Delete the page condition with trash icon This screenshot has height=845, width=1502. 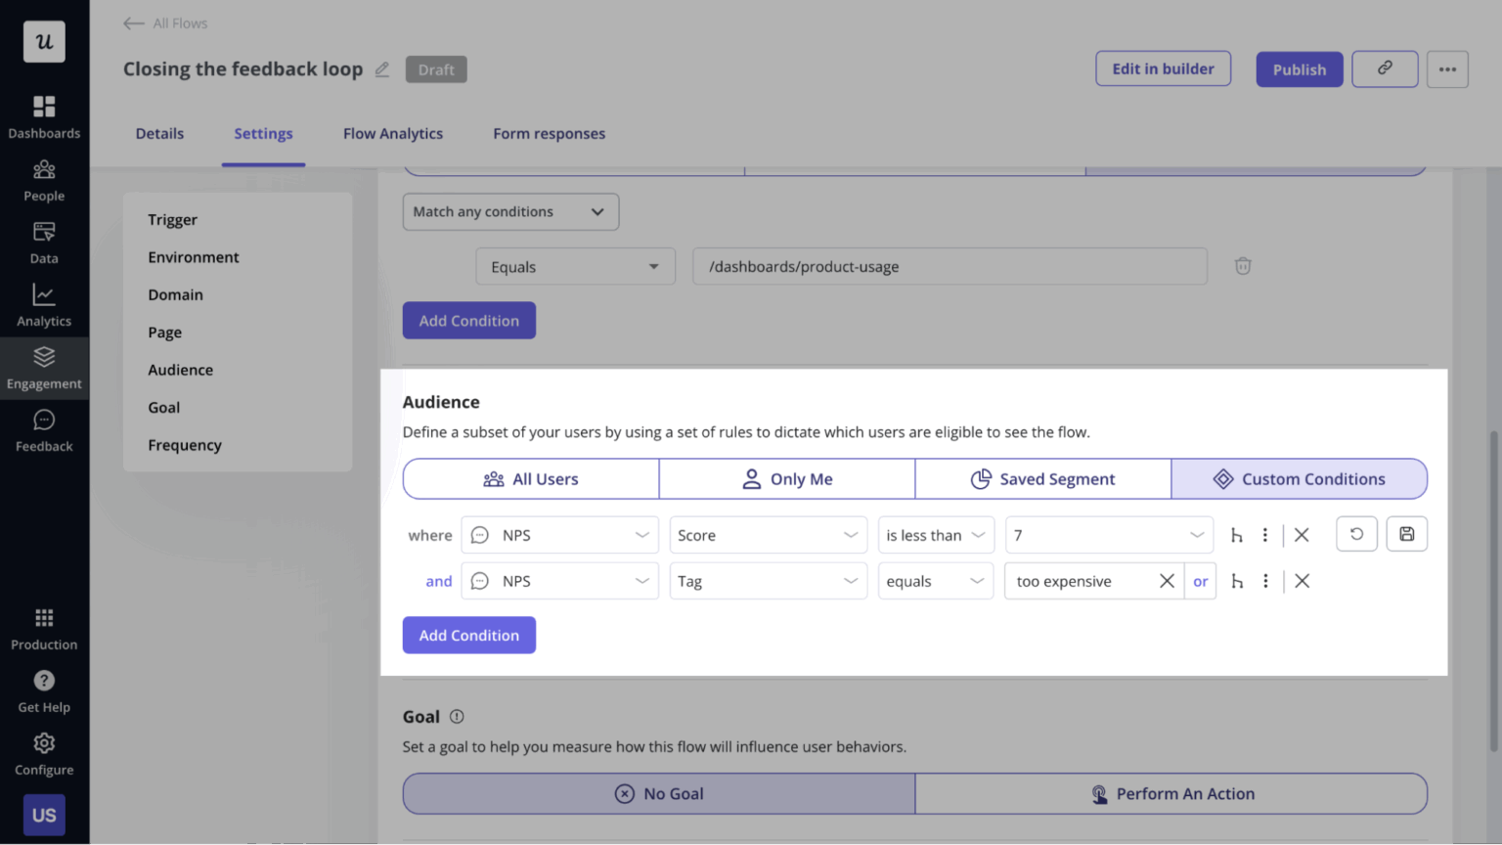(1242, 266)
